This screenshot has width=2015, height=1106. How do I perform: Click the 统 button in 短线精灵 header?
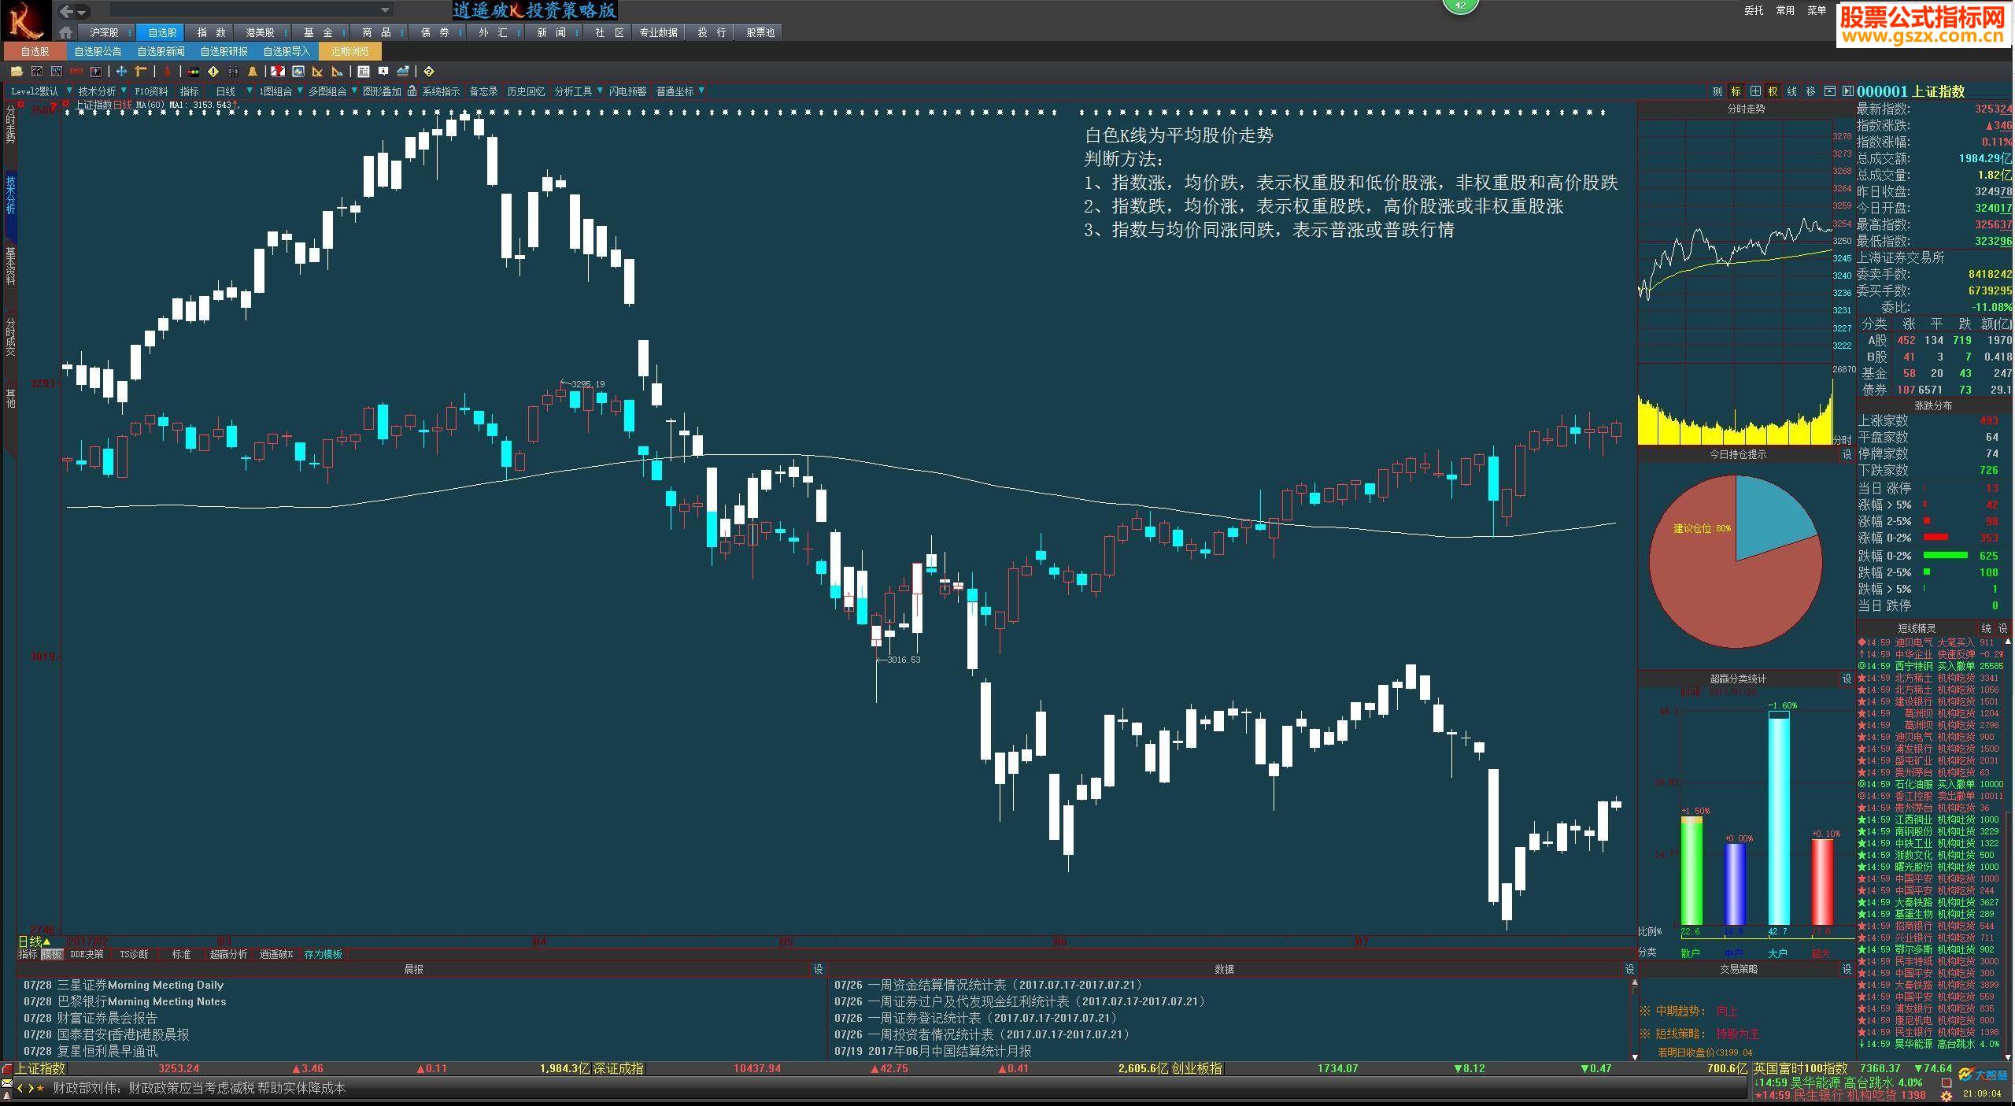pos(1986,628)
